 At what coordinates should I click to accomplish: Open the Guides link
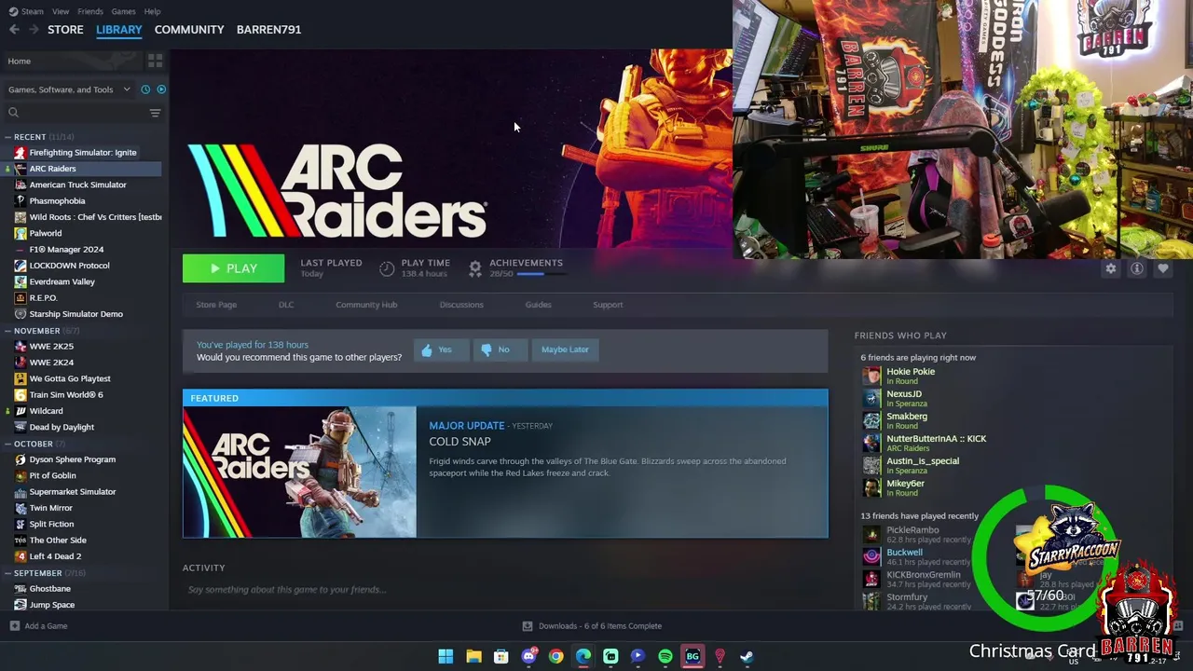[x=538, y=305]
